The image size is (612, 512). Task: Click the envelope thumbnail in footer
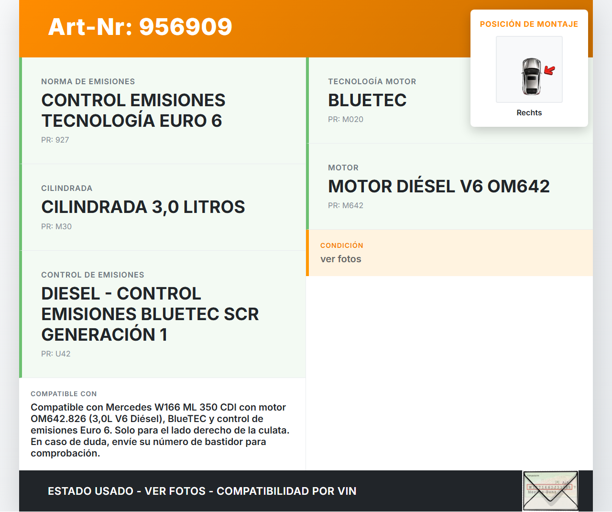(x=550, y=491)
